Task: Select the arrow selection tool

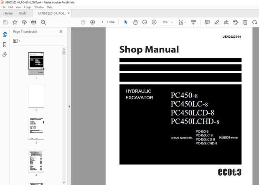Action: pyautogui.click(x=126, y=22)
